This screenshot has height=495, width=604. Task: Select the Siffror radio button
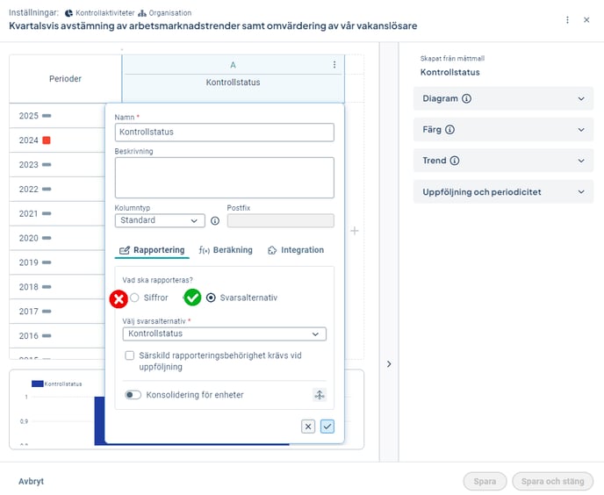click(x=134, y=298)
